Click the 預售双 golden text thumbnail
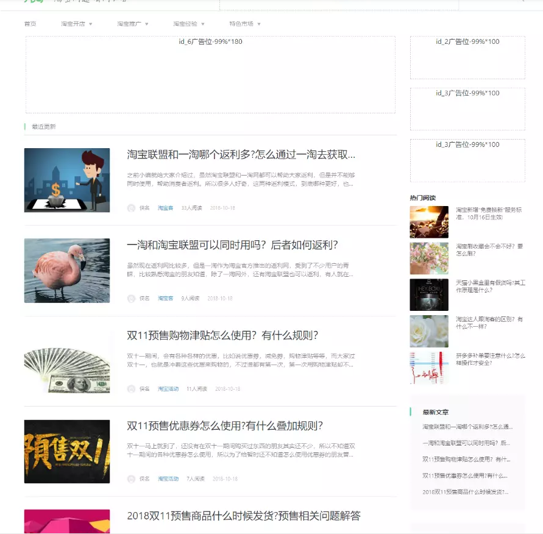 pyautogui.click(x=67, y=452)
